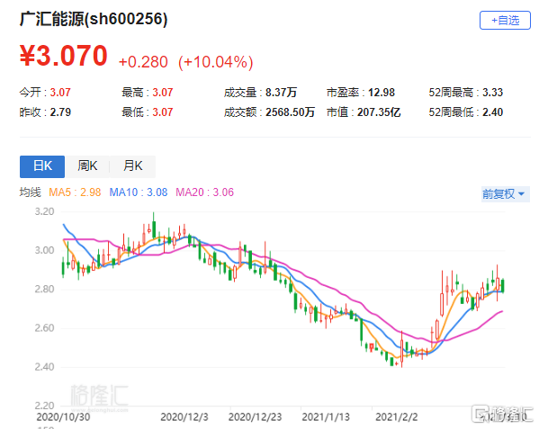Switch to the 周K weekly chart tab
Image resolution: width=539 pixels, height=429 pixels.
[x=87, y=166]
